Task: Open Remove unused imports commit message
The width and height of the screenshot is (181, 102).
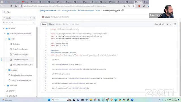Action: 60,17
